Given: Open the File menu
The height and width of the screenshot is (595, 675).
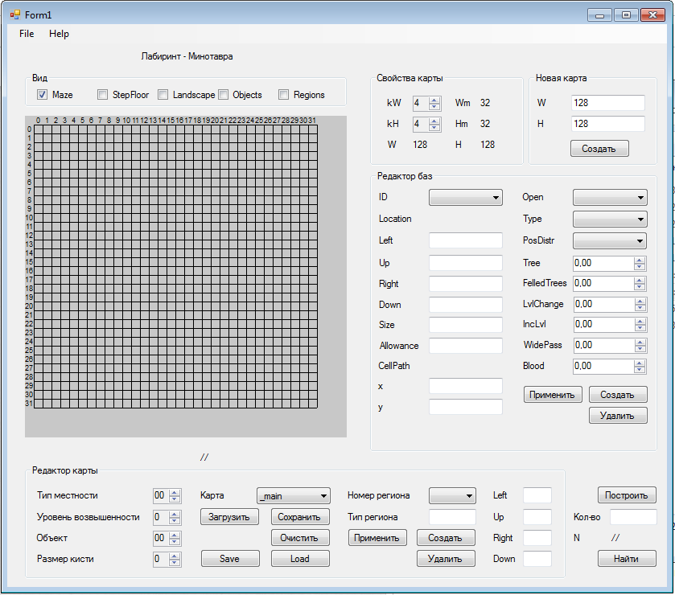Looking at the screenshot, I should 27,34.
